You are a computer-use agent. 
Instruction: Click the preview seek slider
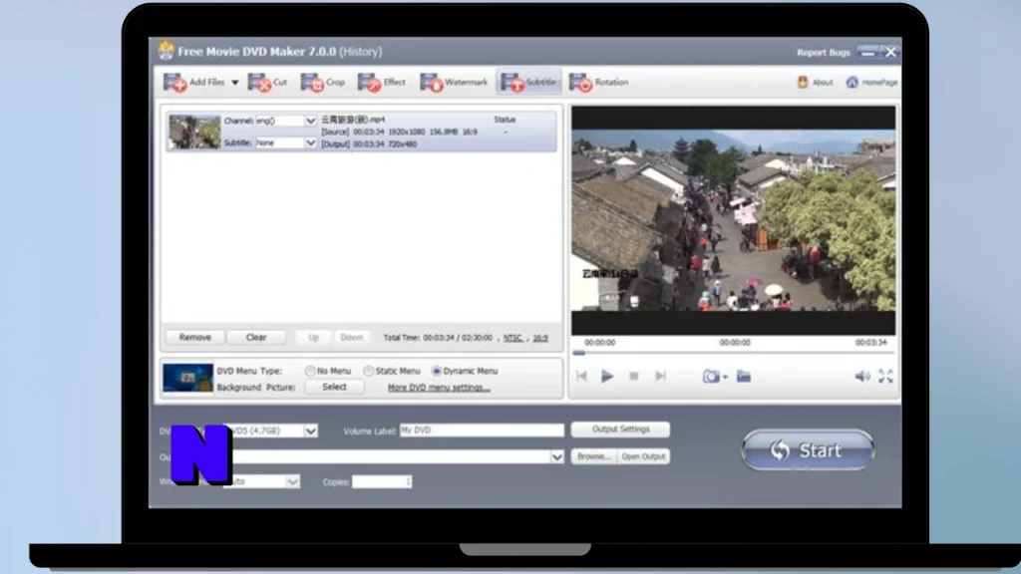pos(733,353)
